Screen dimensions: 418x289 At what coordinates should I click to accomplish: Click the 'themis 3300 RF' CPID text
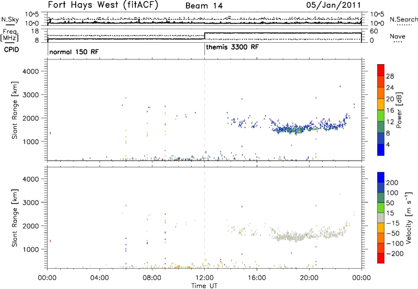pos(232,47)
